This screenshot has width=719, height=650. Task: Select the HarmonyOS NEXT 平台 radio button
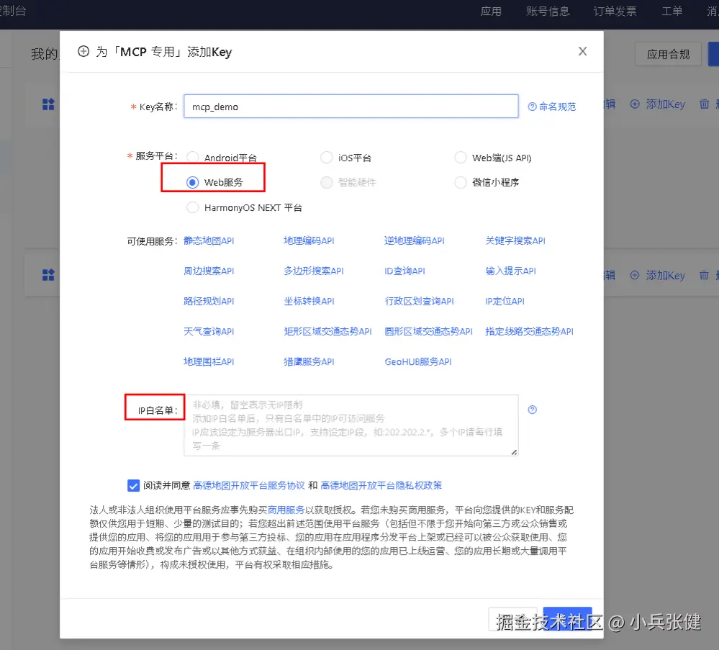click(193, 208)
